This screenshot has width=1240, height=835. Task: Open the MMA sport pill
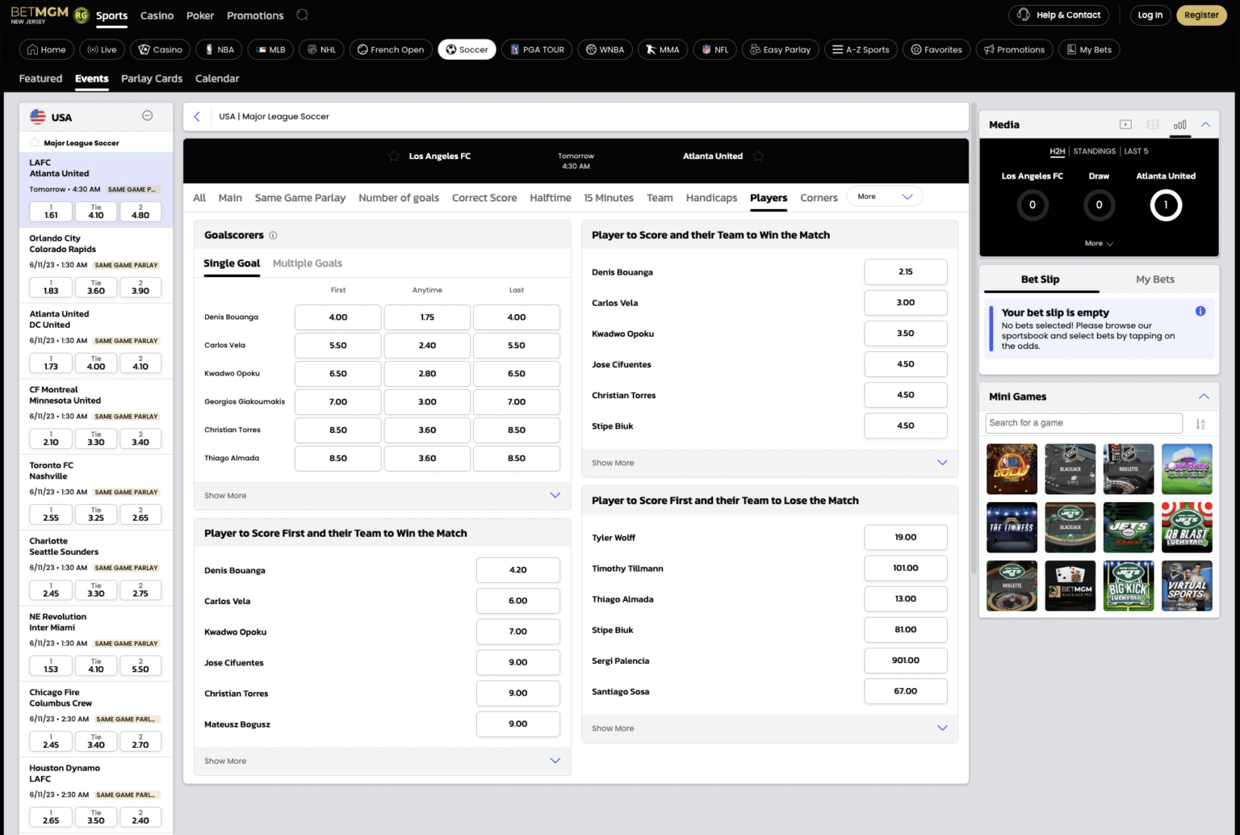click(x=662, y=49)
